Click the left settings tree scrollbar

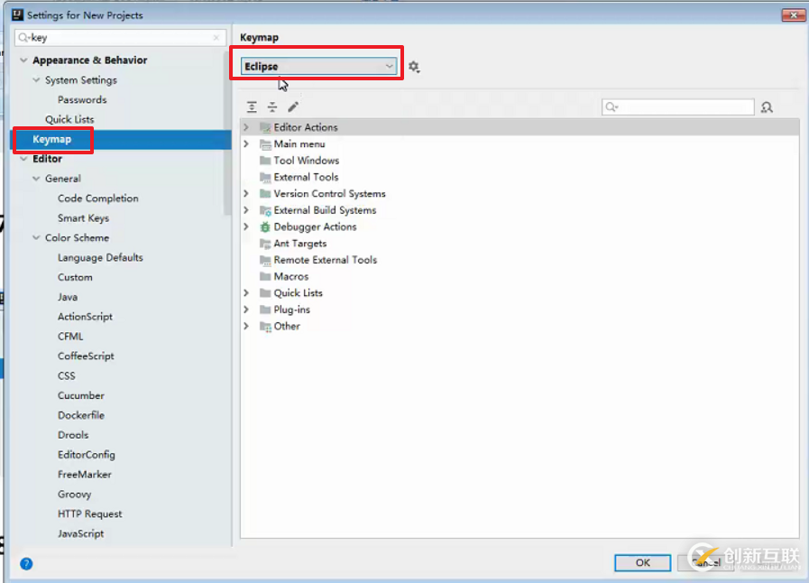click(227, 132)
